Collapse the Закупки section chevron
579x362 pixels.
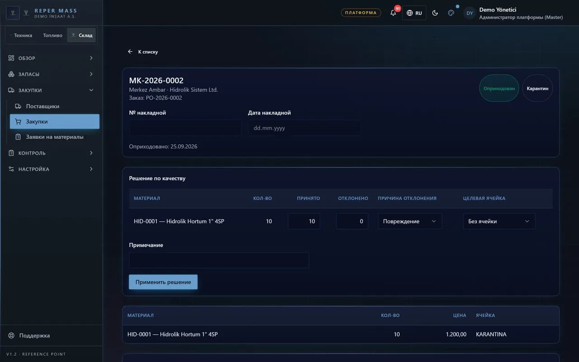tap(91, 90)
